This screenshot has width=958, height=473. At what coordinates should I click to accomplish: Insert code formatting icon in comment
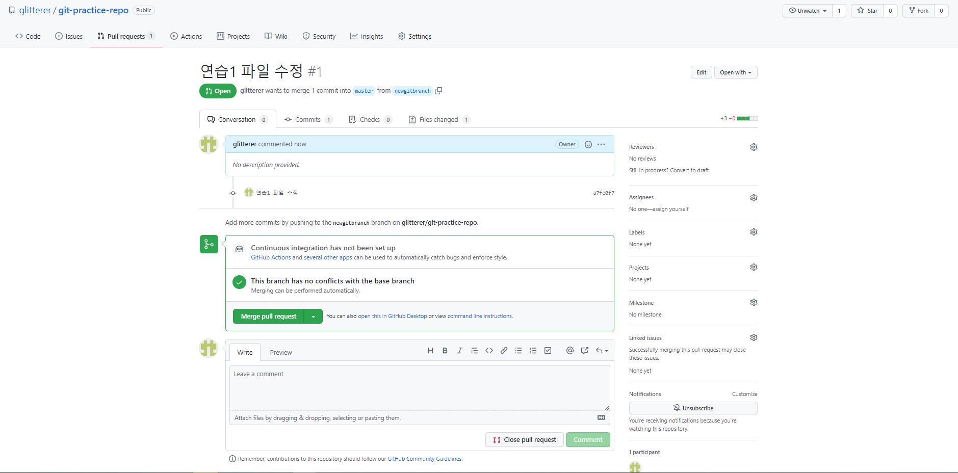tap(489, 351)
